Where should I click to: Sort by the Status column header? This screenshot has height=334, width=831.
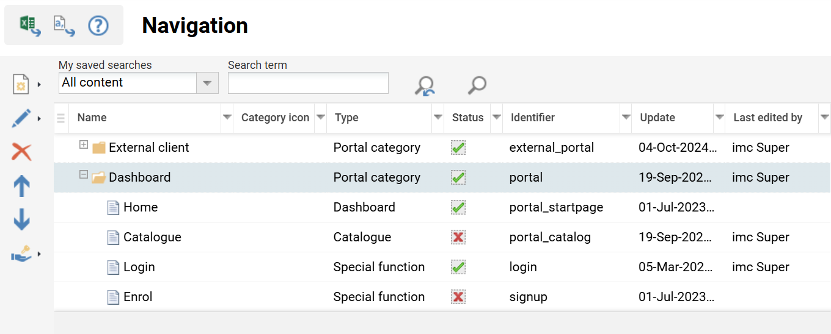[467, 118]
